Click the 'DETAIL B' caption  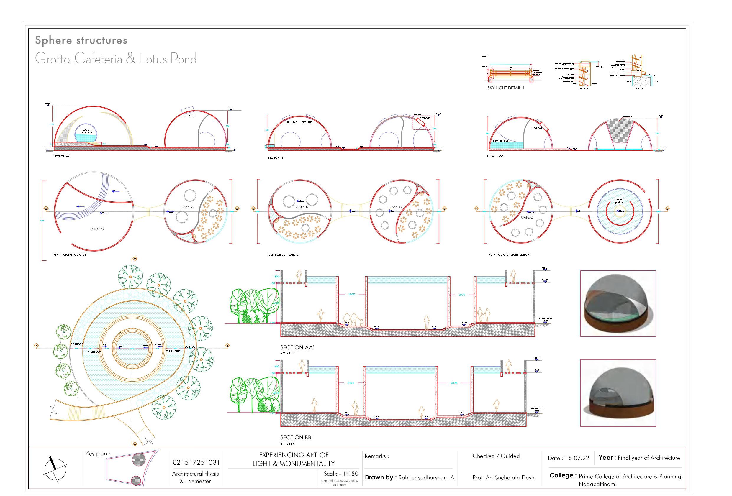pyautogui.click(x=639, y=89)
